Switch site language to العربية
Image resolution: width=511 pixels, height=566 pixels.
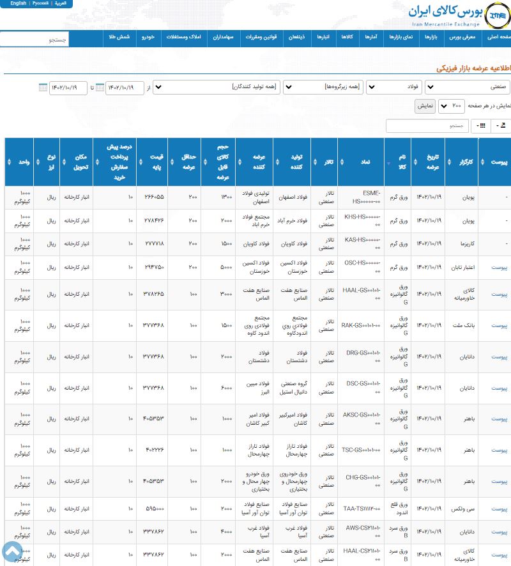coord(61,3)
